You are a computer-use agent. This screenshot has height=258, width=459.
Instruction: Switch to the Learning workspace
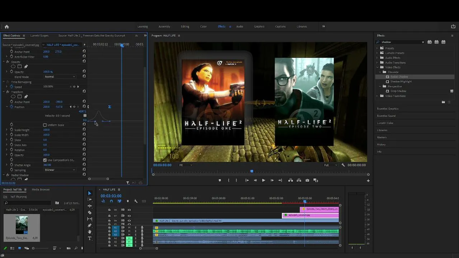pos(142,27)
